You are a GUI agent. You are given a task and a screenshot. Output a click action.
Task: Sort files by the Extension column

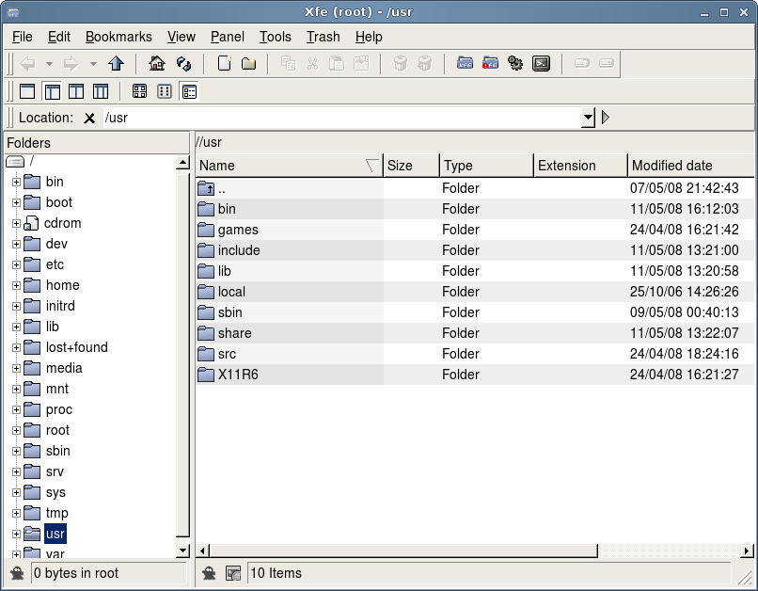[580, 166]
